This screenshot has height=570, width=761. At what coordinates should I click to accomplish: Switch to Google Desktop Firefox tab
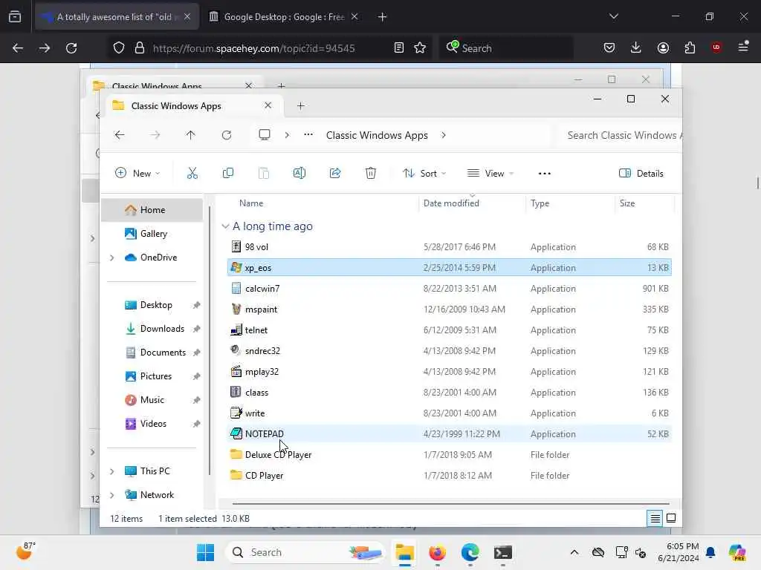coord(284,17)
